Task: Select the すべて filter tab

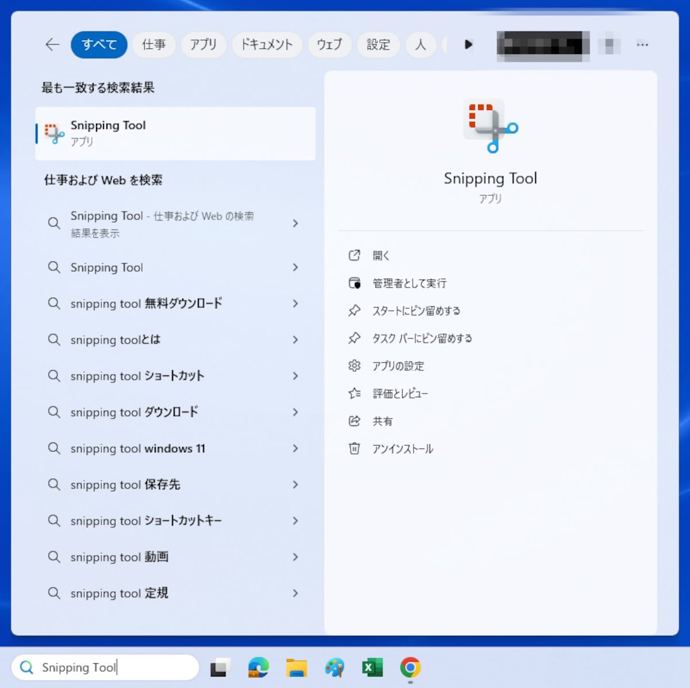Action: point(99,44)
